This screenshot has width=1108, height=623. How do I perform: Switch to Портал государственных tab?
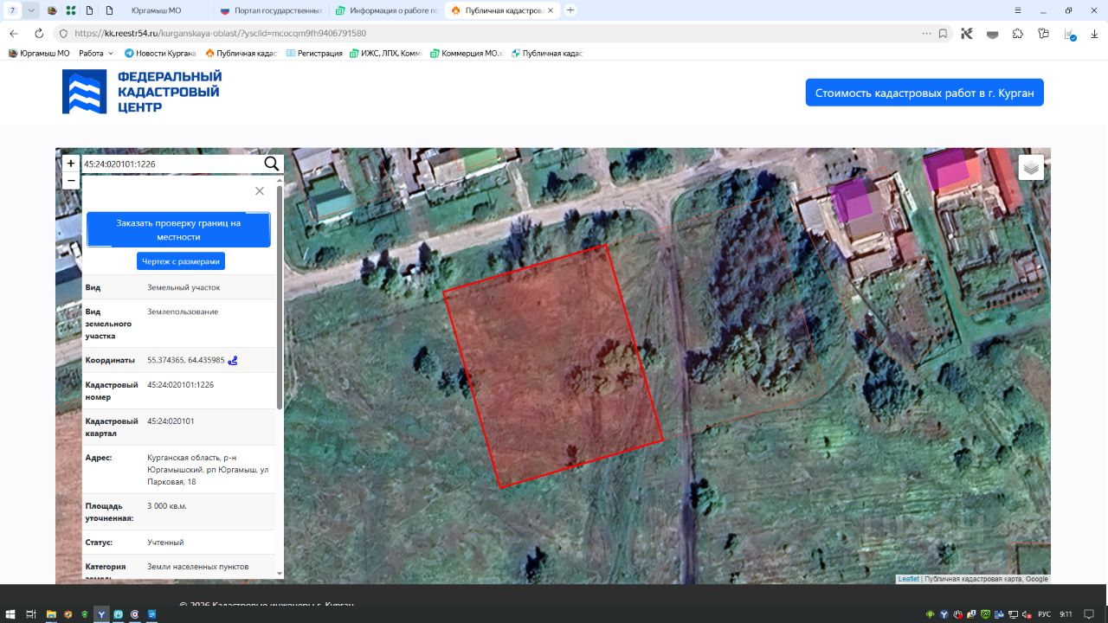pos(270,10)
